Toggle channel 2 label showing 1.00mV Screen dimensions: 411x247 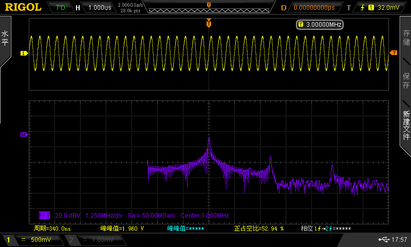tap(95, 240)
